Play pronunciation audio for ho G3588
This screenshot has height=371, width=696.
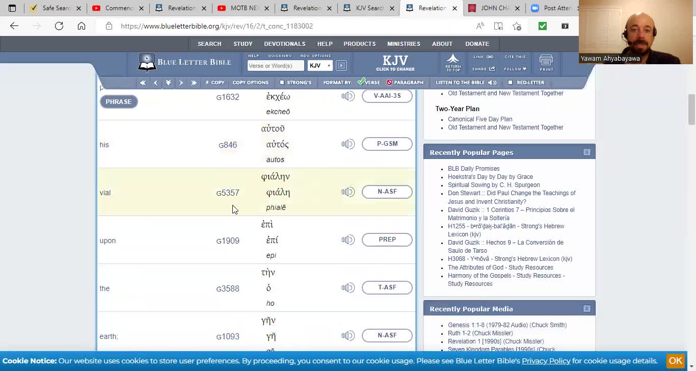(x=348, y=287)
